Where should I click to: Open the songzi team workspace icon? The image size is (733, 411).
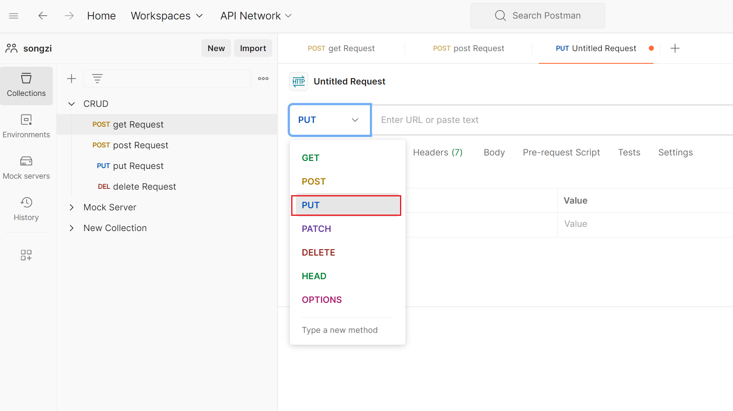click(11, 48)
